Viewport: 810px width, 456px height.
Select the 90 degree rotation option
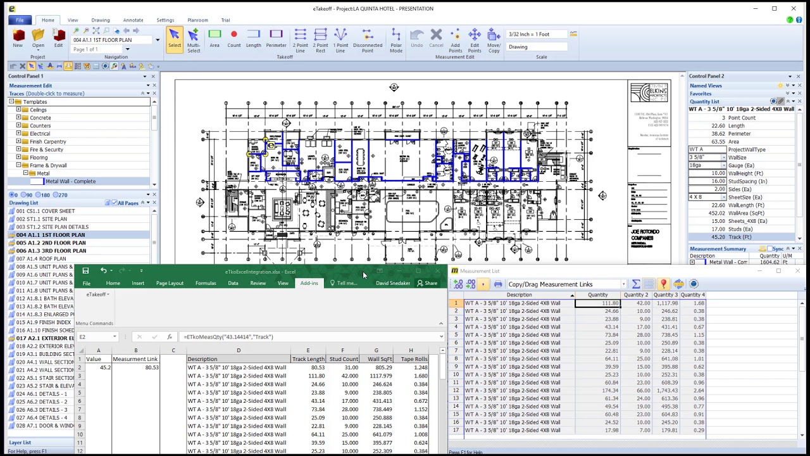tap(27, 195)
